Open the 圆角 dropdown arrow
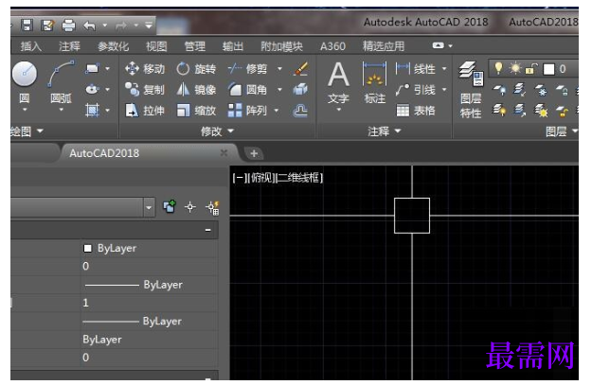The height and width of the screenshot is (385, 592). (279, 90)
